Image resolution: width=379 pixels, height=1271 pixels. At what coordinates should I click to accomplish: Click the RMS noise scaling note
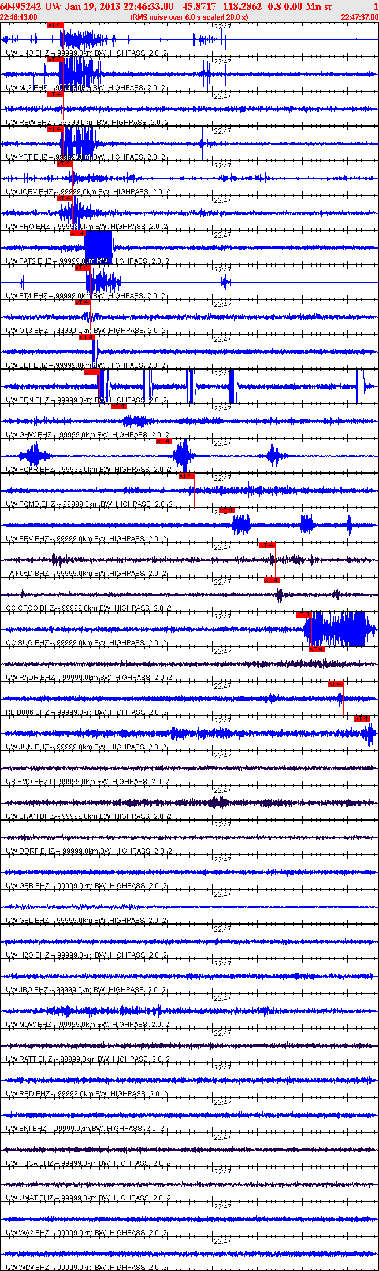click(x=189, y=17)
